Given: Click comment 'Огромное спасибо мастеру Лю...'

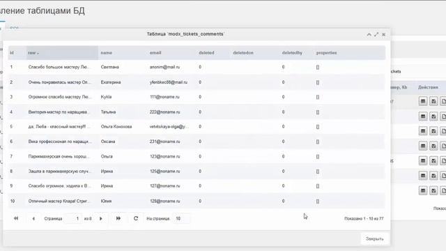Looking at the screenshot, I should 59,97.
